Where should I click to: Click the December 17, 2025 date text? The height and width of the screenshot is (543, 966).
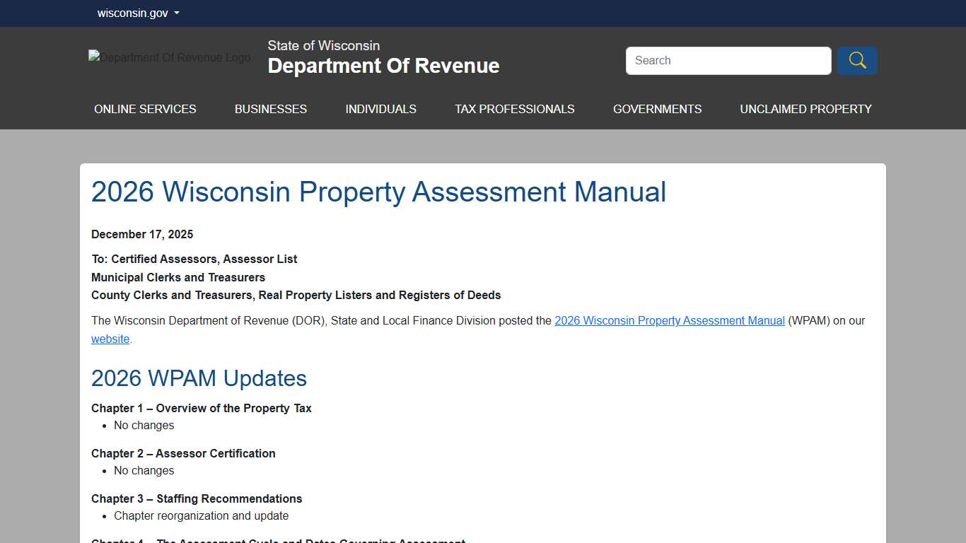(142, 234)
